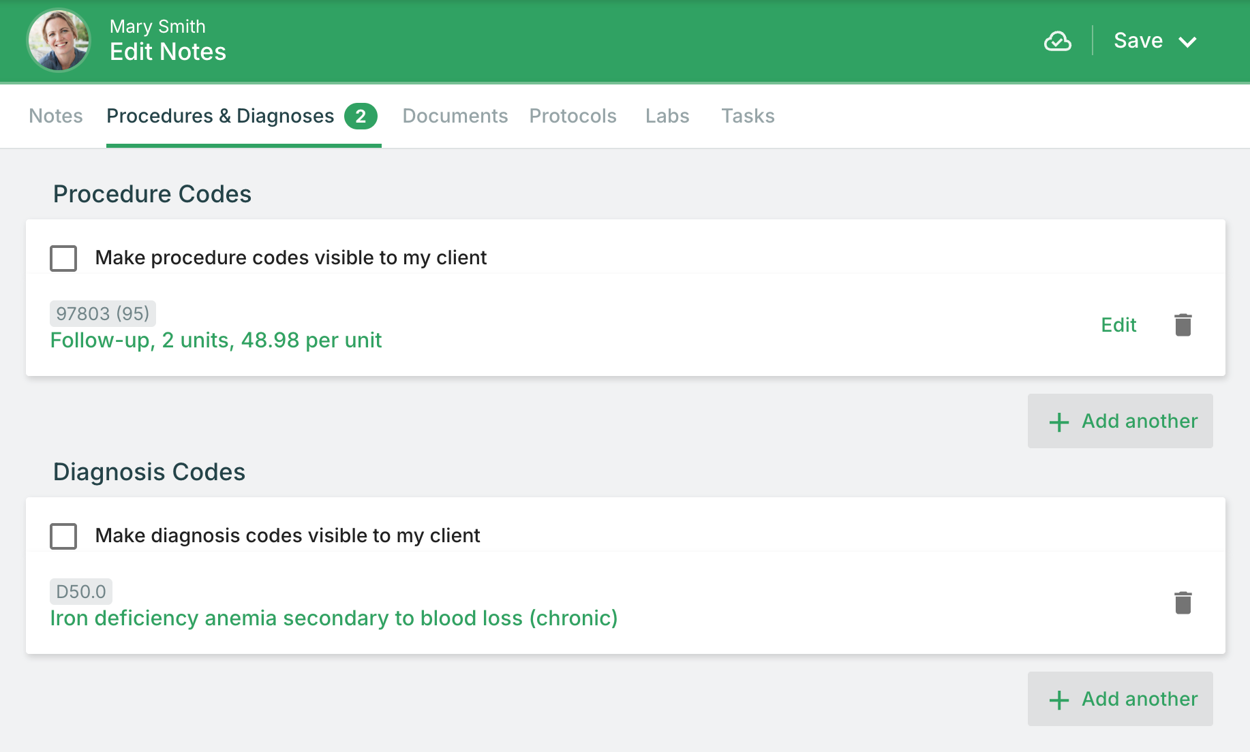The height and width of the screenshot is (752, 1250).
Task: Click Mary Smith's profile photo
Action: pyautogui.click(x=59, y=41)
